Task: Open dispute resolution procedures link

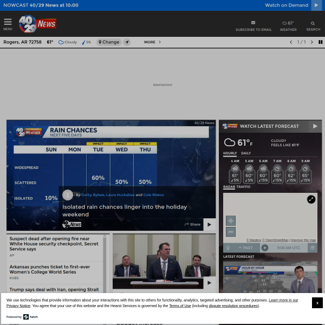Action: (x=233, y=305)
